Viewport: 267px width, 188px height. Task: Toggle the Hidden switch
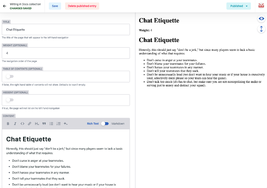[x=10, y=100]
